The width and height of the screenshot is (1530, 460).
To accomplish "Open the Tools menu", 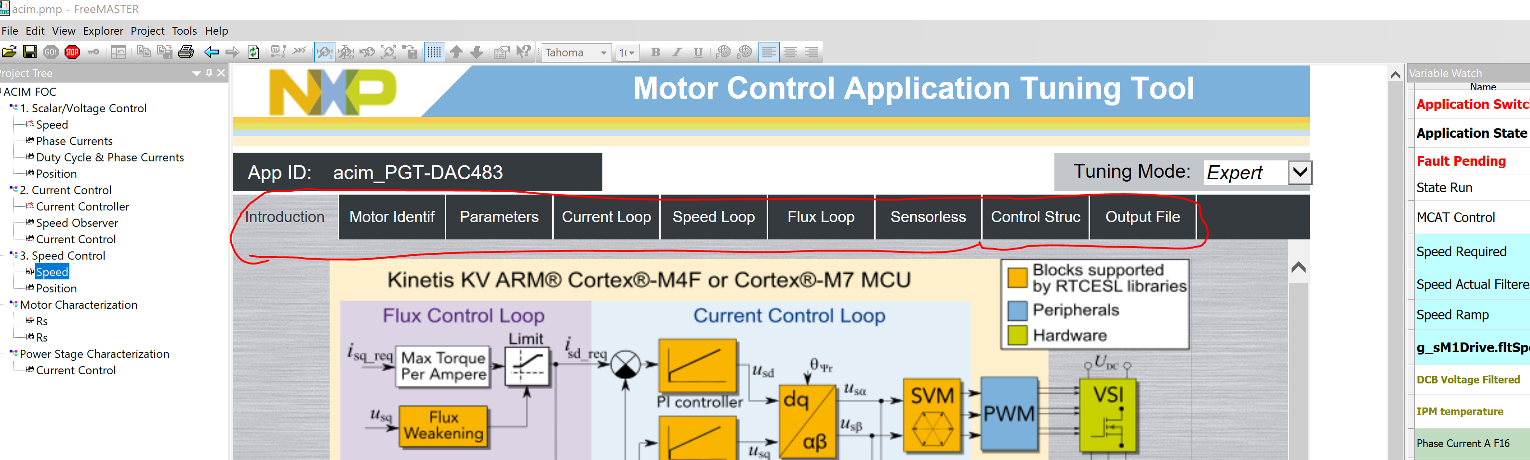I will (x=184, y=31).
